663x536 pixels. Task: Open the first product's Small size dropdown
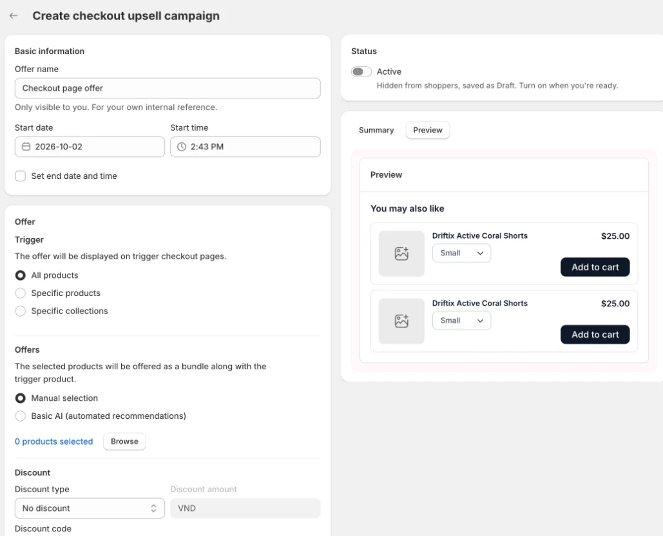pyautogui.click(x=461, y=253)
